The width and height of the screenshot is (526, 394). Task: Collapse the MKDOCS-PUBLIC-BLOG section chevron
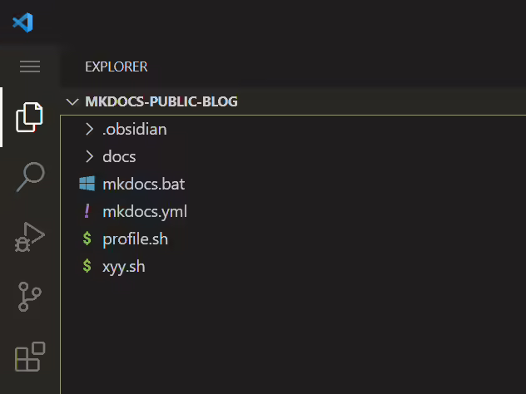pos(72,101)
